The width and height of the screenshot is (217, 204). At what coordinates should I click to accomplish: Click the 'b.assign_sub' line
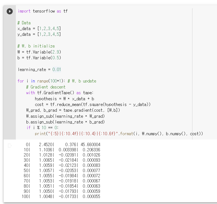(x=66, y=122)
